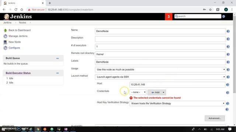The width and height of the screenshot is (236, 132).
Task: Open help for Description field
Action: pos(228,39)
